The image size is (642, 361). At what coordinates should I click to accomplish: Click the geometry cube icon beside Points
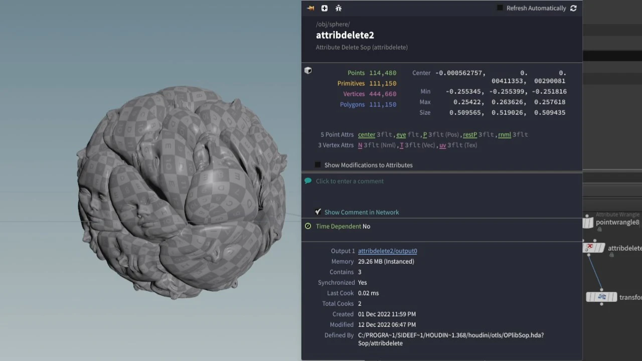308,71
